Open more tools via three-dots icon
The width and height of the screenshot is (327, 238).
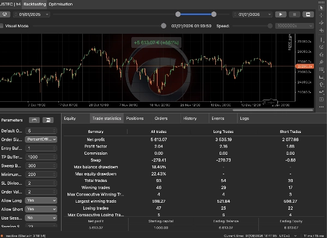(322, 107)
